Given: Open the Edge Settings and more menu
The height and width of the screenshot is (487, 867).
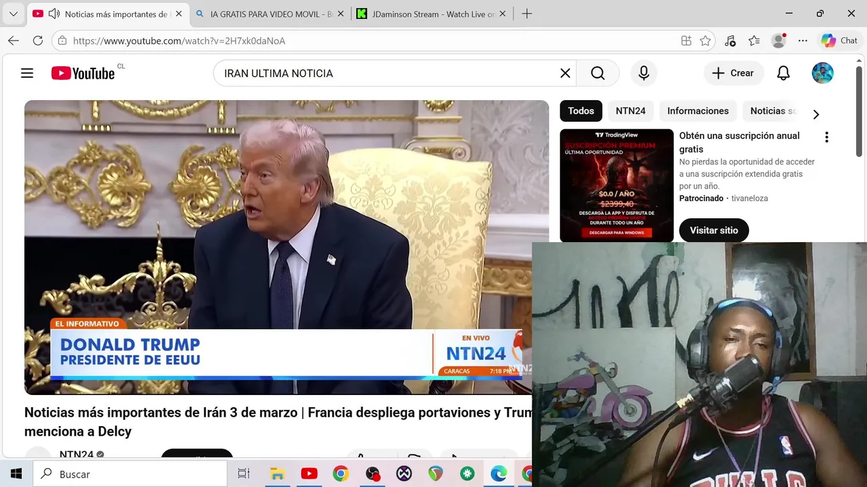Looking at the screenshot, I should click(x=803, y=41).
